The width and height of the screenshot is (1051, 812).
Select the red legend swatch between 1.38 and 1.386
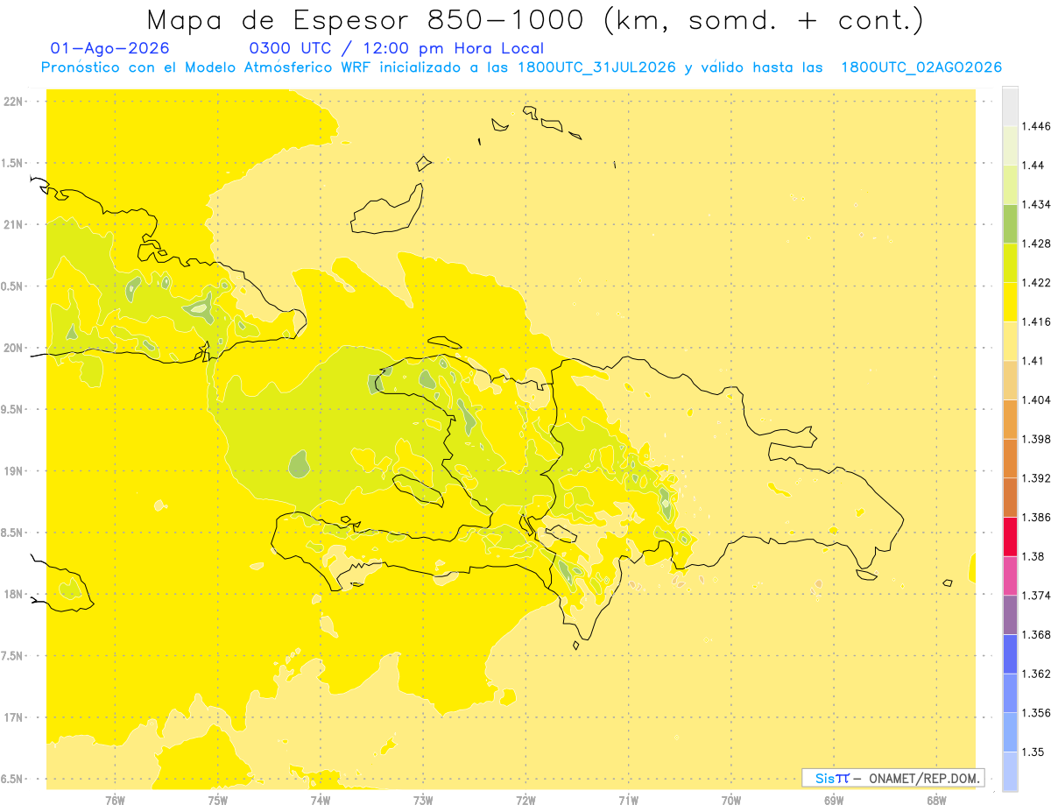coord(1010,536)
